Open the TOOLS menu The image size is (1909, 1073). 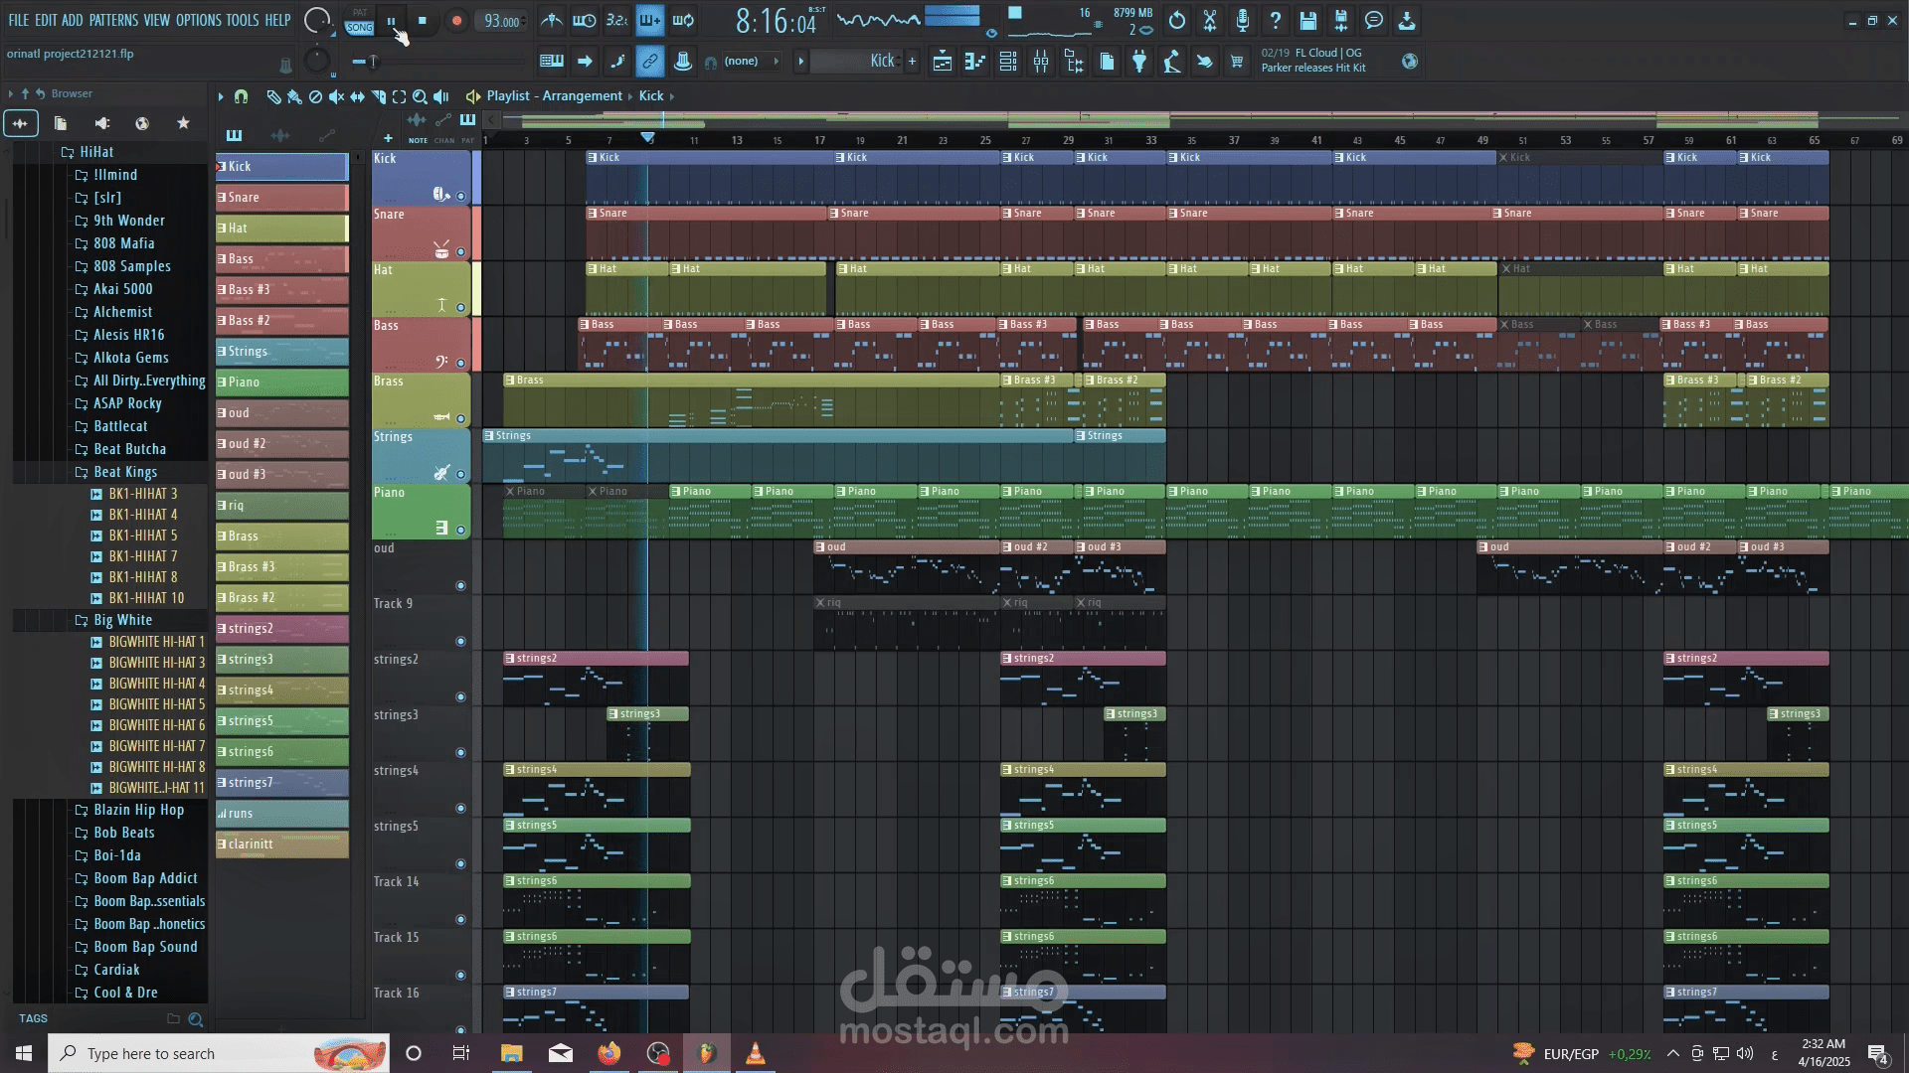pos(243,20)
